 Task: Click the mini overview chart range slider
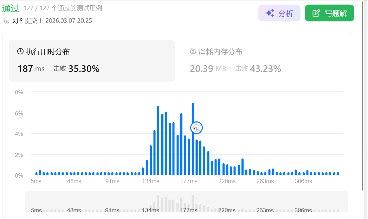click(186, 202)
